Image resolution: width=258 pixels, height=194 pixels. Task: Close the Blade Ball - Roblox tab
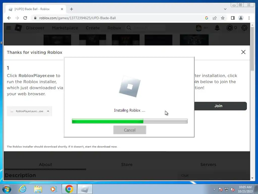click(x=62, y=9)
